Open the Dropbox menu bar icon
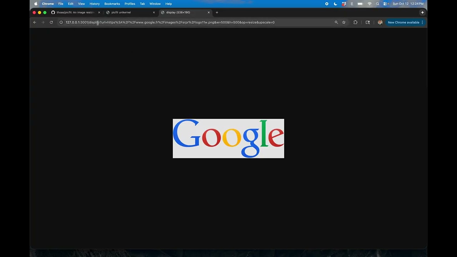Viewport: 457px width, 257px height. 344,4
